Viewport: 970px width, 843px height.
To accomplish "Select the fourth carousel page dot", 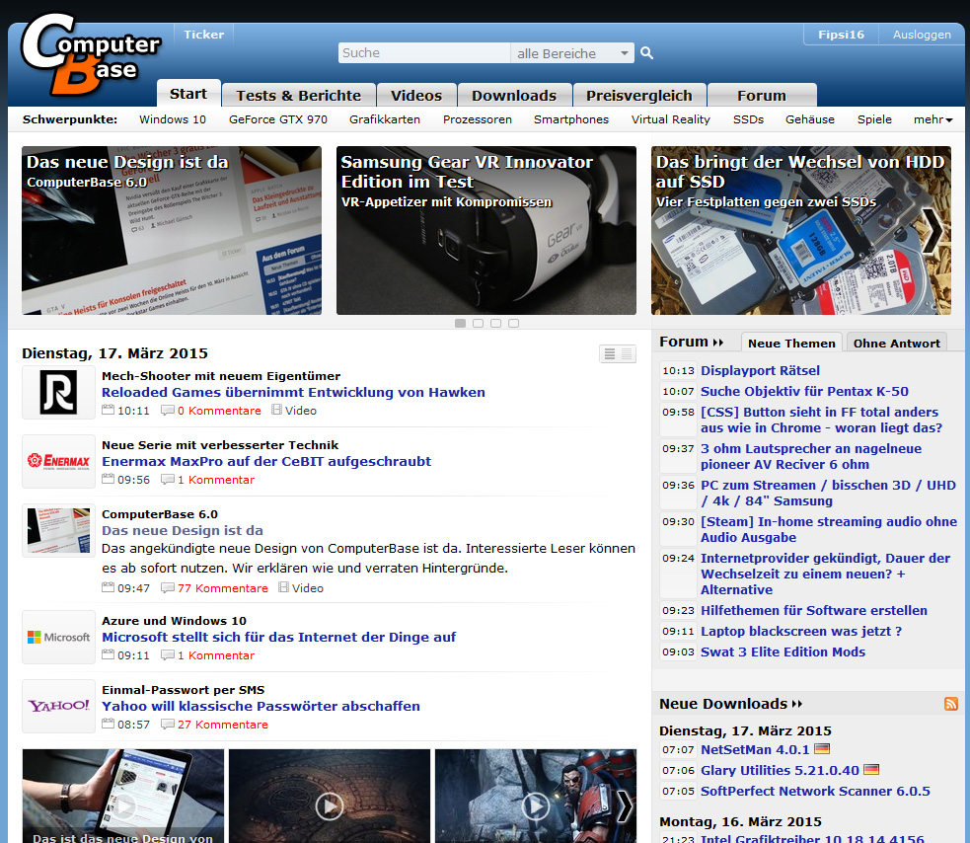I will click(x=513, y=323).
